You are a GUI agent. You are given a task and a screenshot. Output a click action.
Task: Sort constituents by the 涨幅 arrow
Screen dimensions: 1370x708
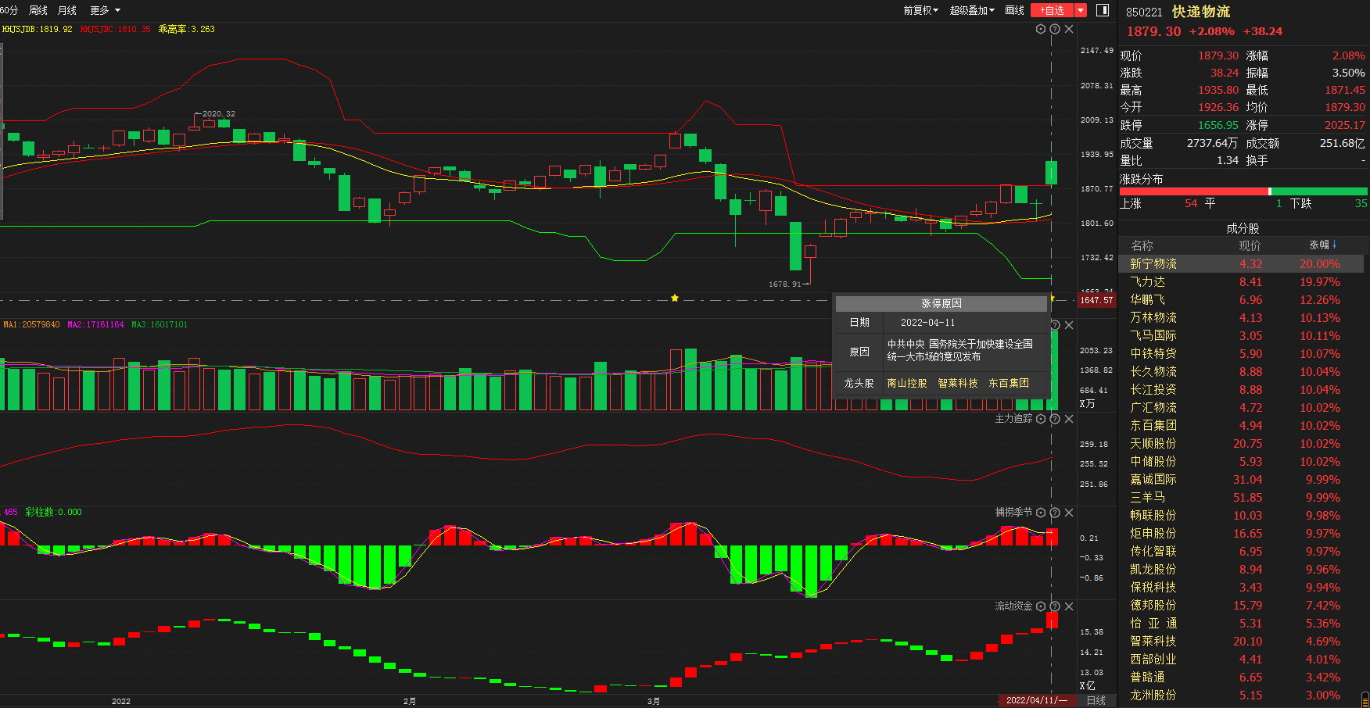click(1334, 245)
